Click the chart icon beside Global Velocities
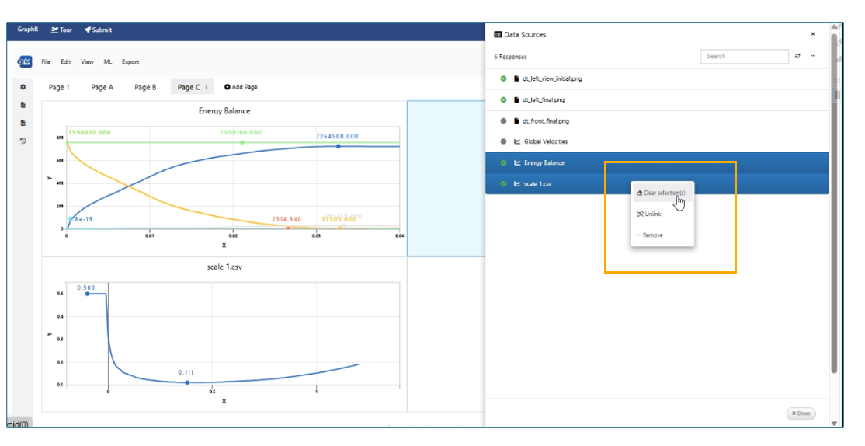Viewport: 865px width, 446px height. click(517, 141)
